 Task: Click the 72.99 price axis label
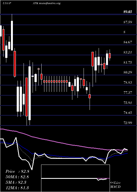click(x=128, y=123)
